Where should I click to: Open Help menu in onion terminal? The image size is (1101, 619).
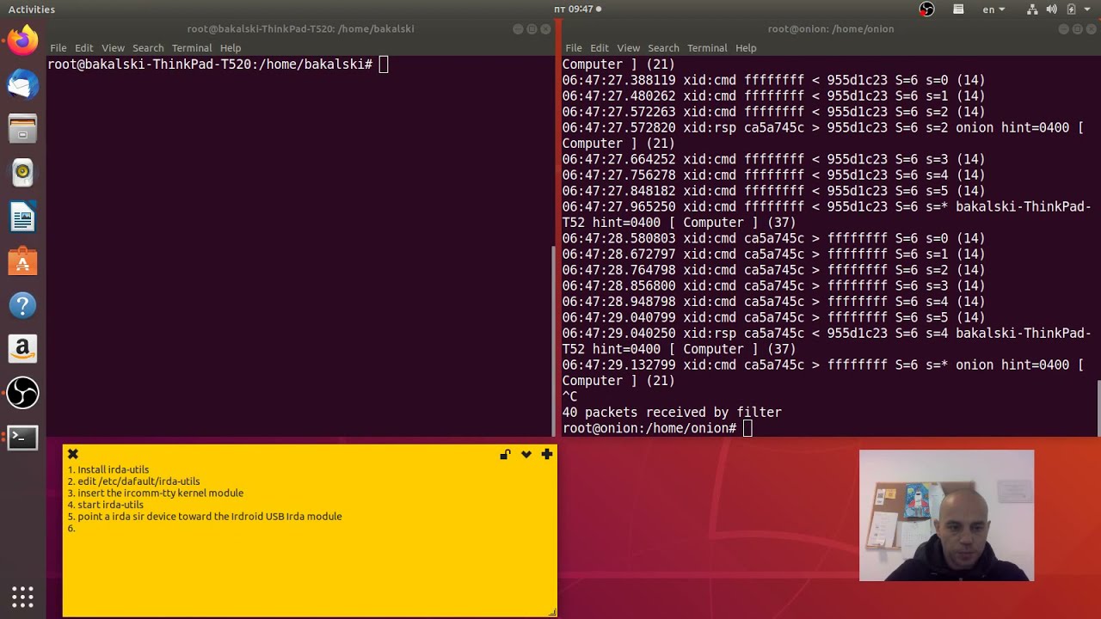click(746, 48)
